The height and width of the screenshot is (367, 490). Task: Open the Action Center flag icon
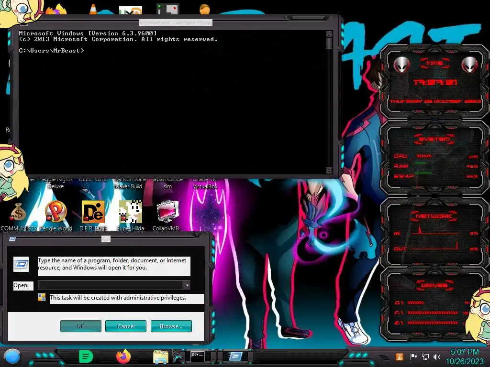pos(413,356)
